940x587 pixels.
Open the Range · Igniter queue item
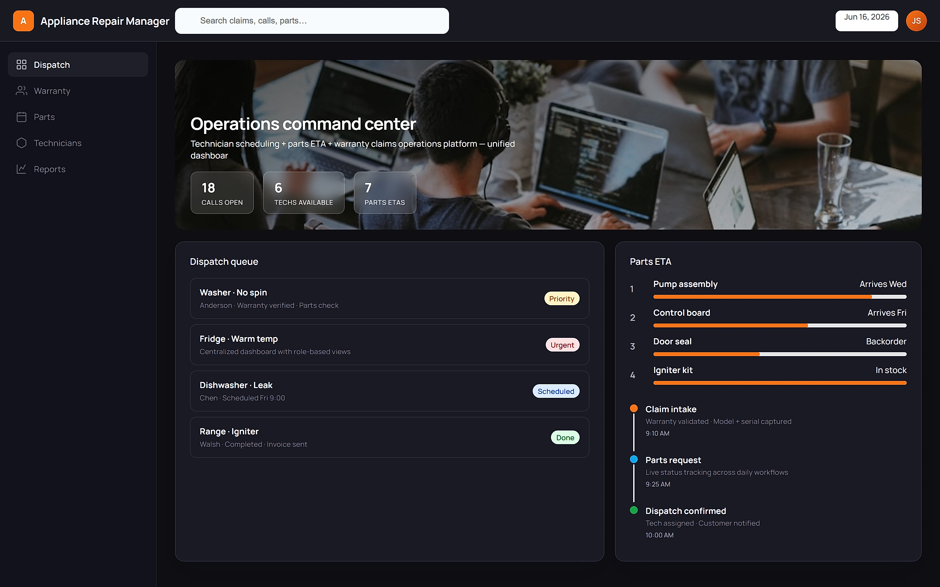click(x=389, y=437)
